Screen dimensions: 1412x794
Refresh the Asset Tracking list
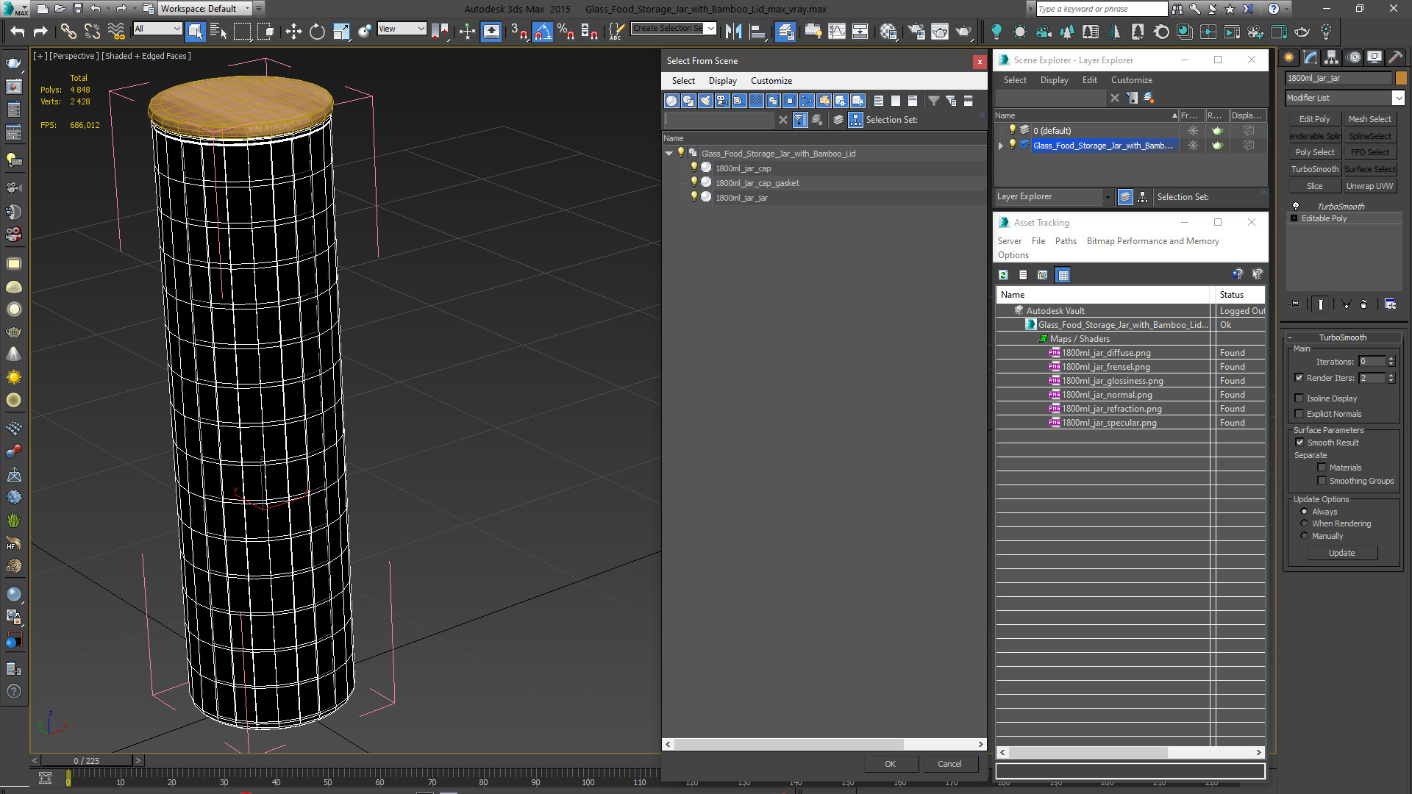1003,275
